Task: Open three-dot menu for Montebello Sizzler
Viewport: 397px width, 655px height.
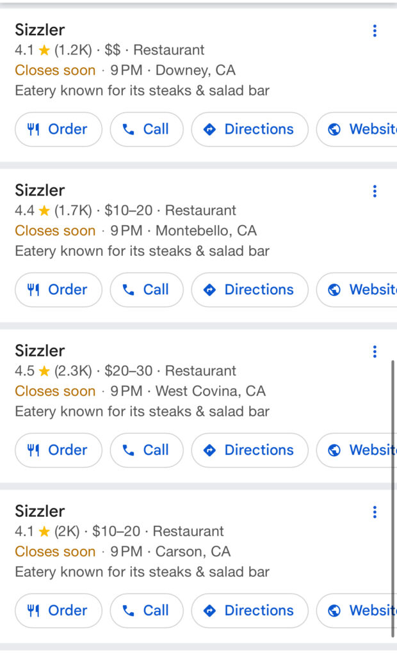Action: click(x=375, y=191)
